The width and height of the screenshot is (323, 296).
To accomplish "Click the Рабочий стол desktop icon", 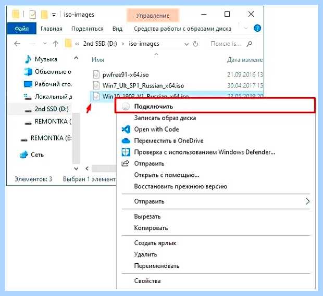I will coord(28,84).
